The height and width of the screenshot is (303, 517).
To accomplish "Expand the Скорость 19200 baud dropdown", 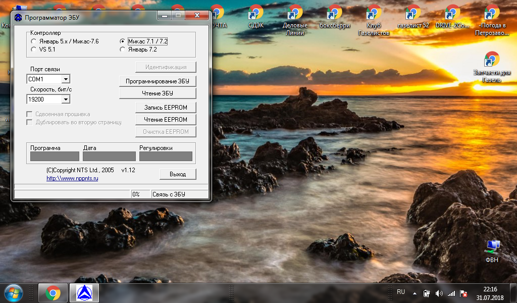I will [x=66, y=99].
